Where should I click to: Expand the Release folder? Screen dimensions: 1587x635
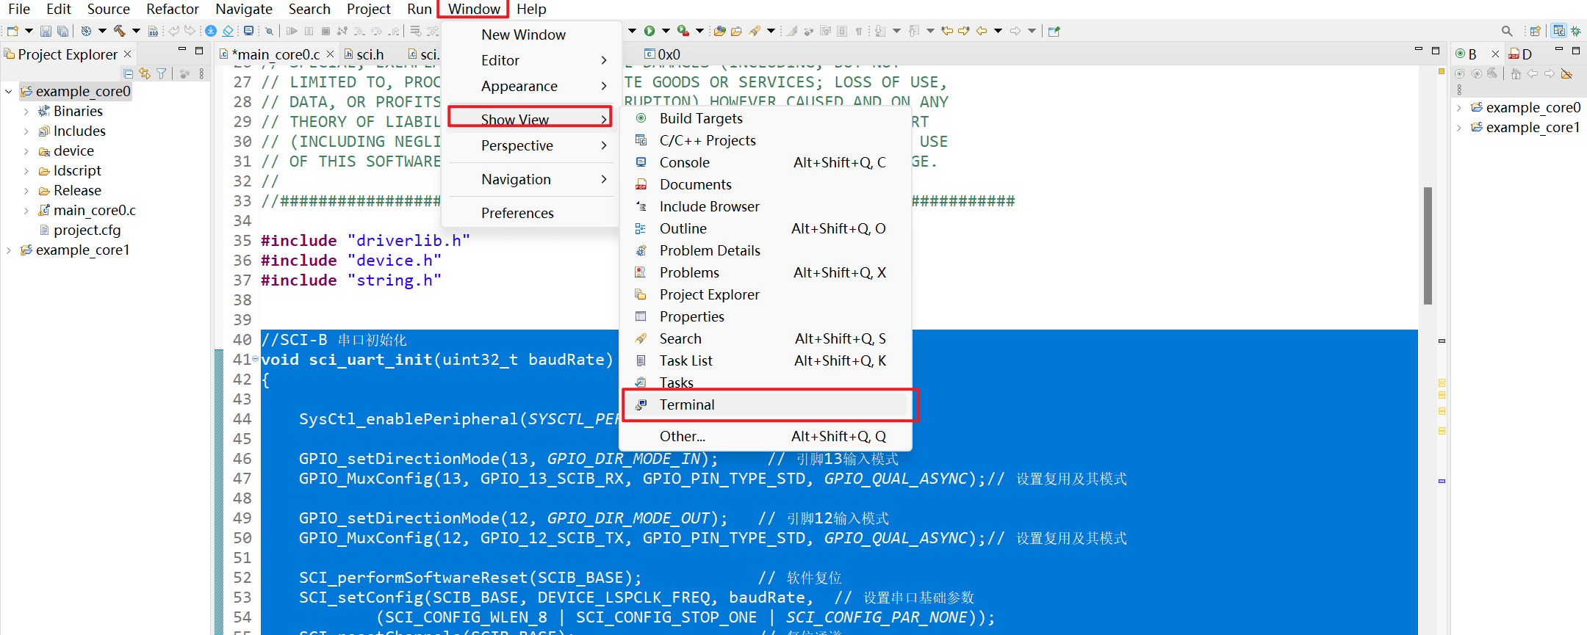coord(26,191)
